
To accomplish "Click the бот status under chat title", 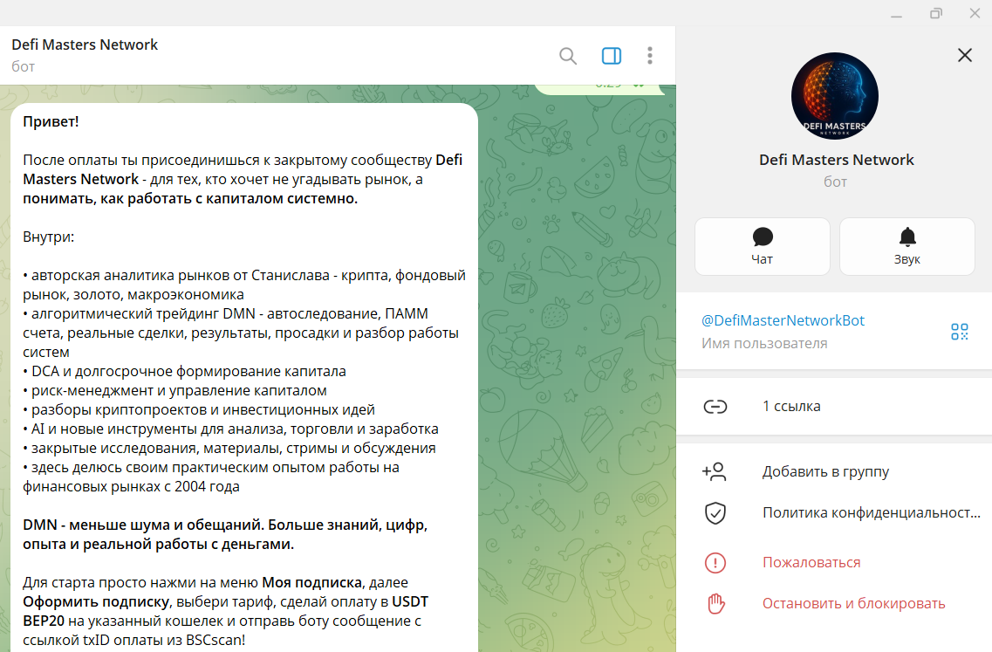I will click(x=23, y=66).
